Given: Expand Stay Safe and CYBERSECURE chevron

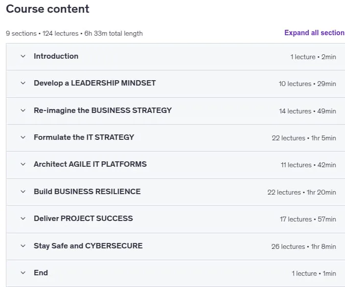Looking at the screenshot, I should 23,246.
